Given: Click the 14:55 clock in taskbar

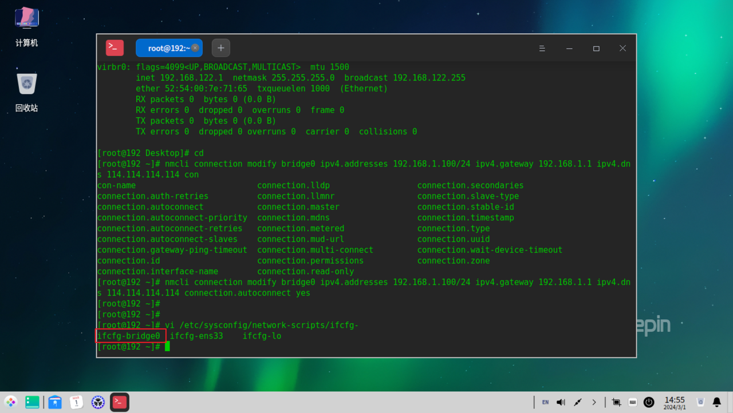Looking at the screenshot, I should tap(675, 403).
